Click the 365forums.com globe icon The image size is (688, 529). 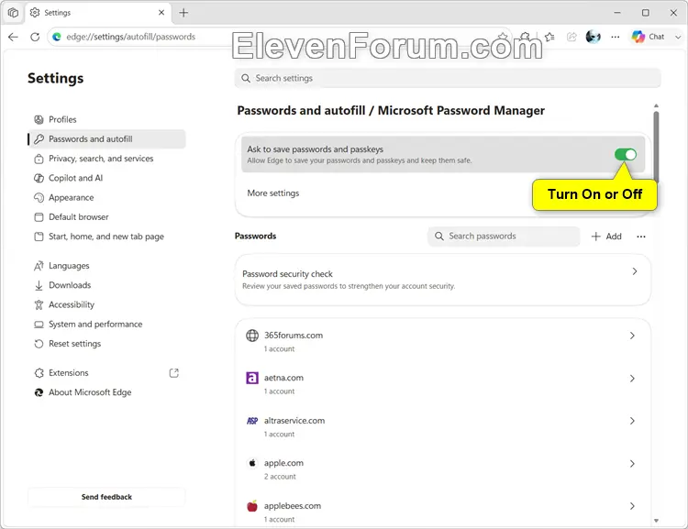pos(252,336)
